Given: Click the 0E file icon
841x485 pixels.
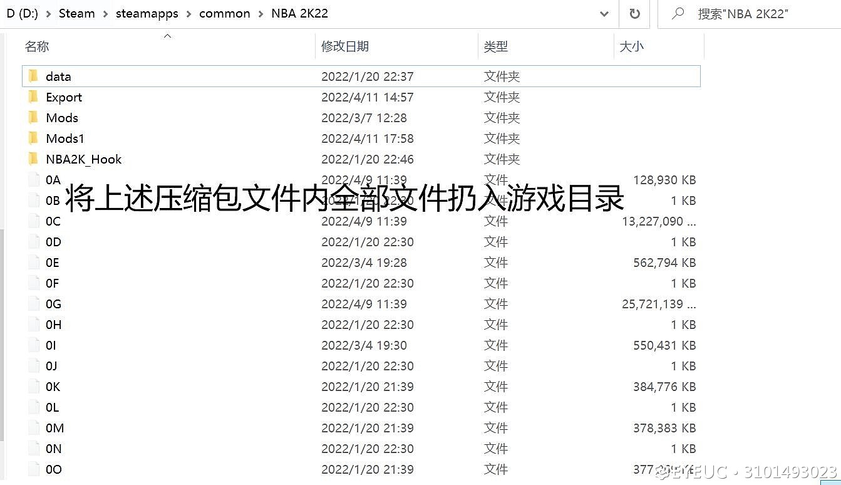Looking at the screenshot, I should pyautogui.click(x=34, y=263).
